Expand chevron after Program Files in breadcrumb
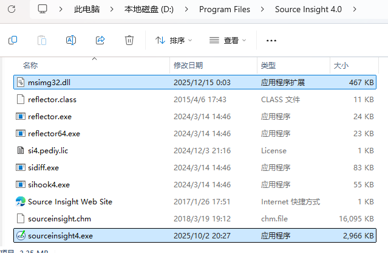The width and height of the screenshot is (388, 253). pos(262,9)
